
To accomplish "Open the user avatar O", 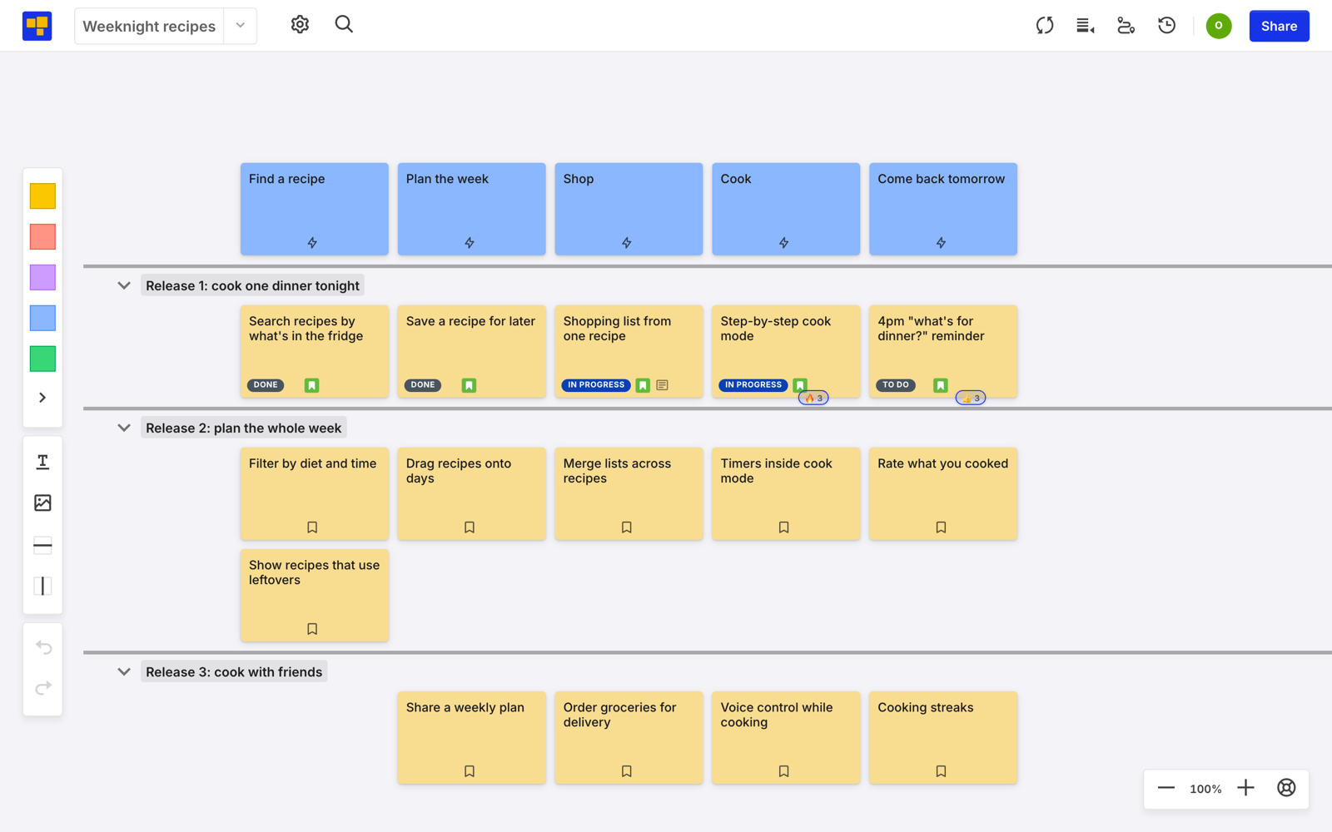I will 1219,26.
